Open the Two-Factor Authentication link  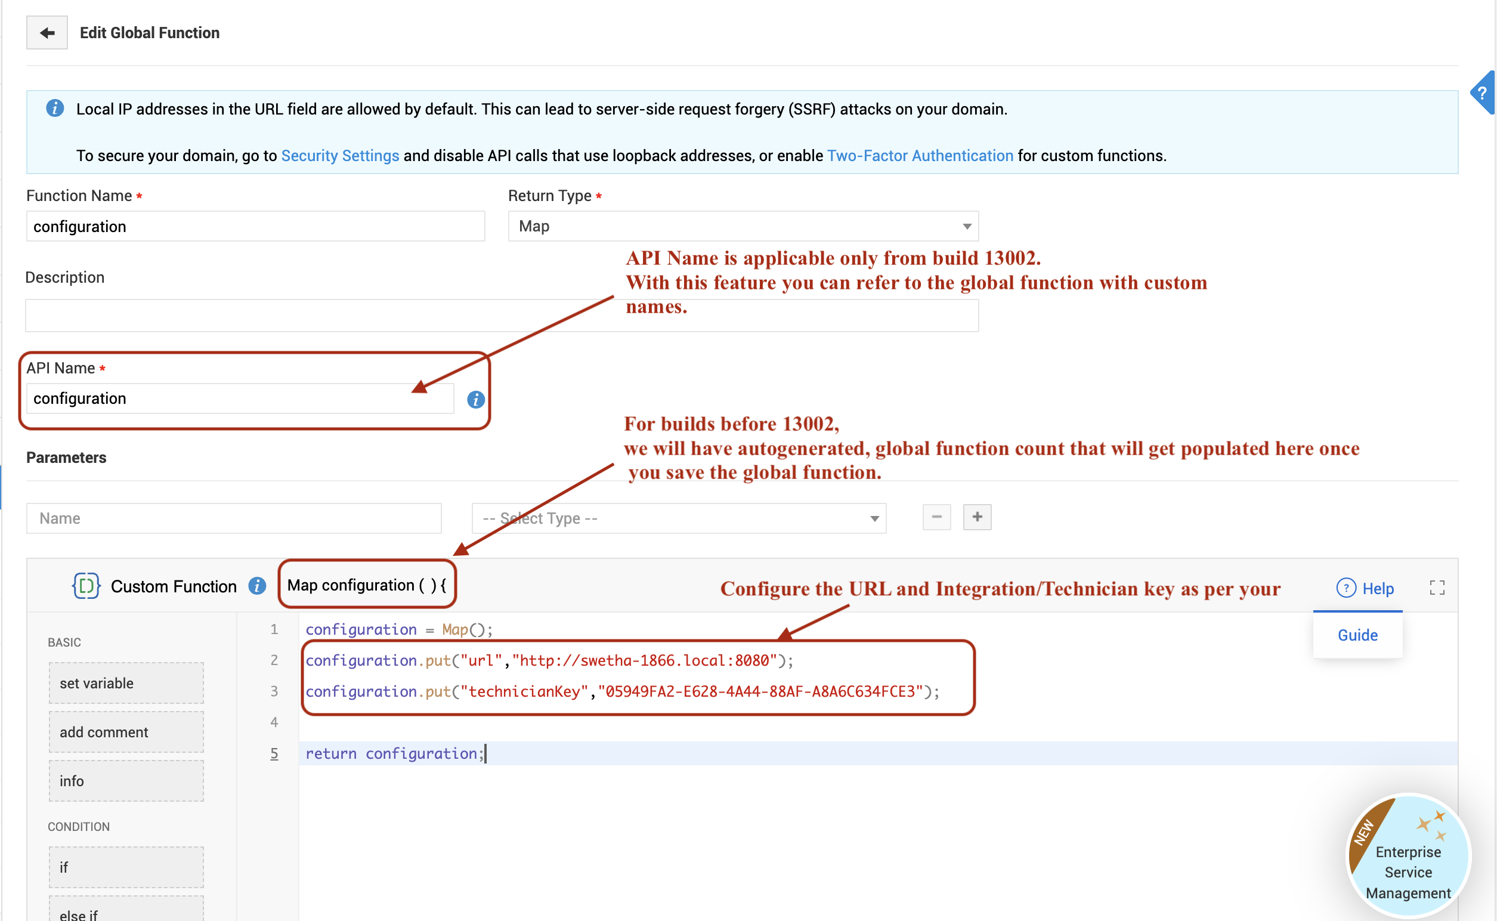[920, 156]
